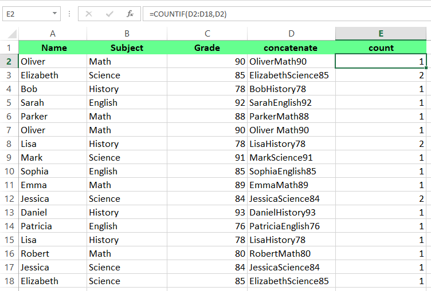Click the Enter checkmark formula icon
The image size is (431, 291).
[x=109, y=14]
